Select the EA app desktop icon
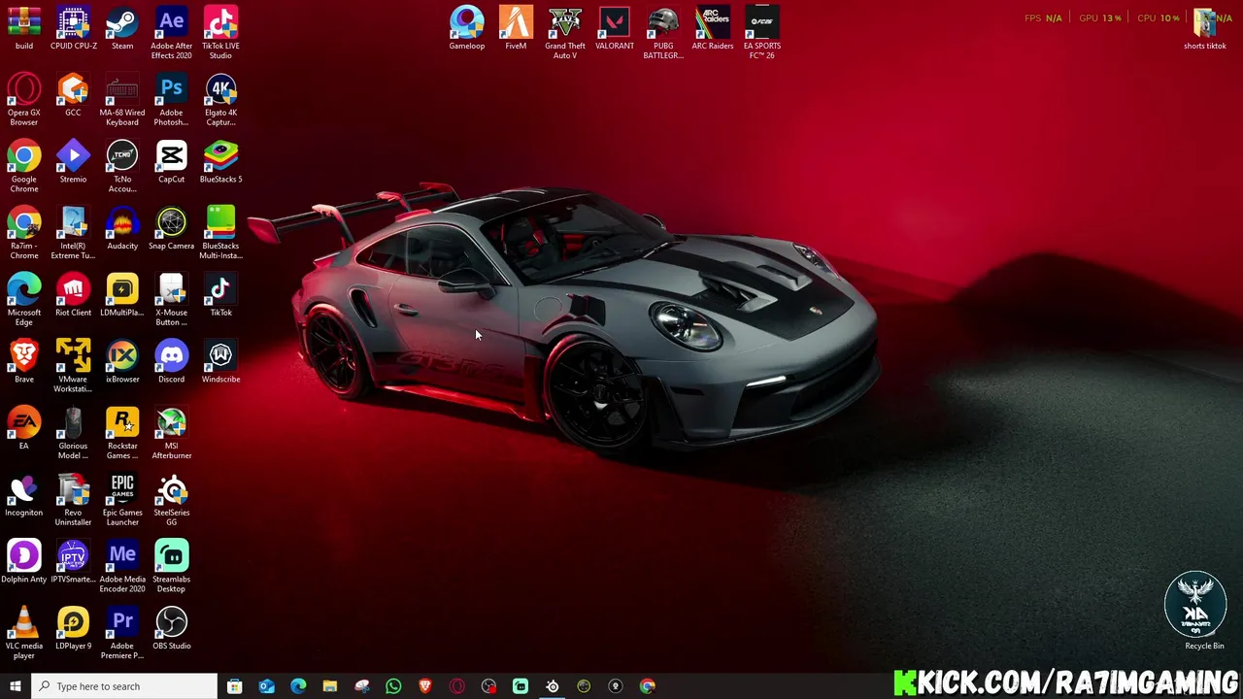This screenshot has width=1243, height=699. point(23,429)
